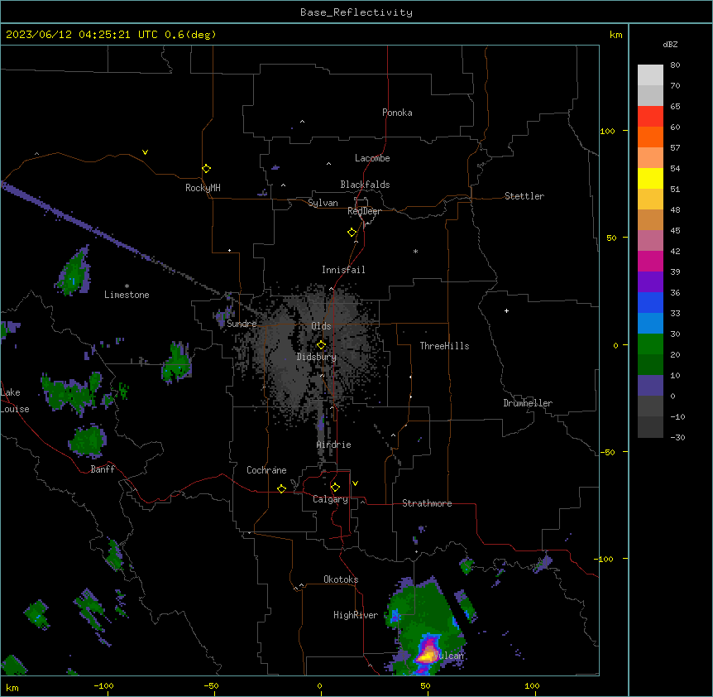This screenshot has width=713, height=697.
Task: Click the RedDeer city label
Action: coord(364,211)
